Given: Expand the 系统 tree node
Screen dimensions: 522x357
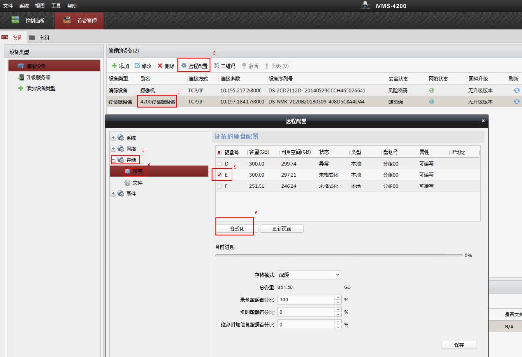Looking at the screenshot, I should click(x=114, y=138).
